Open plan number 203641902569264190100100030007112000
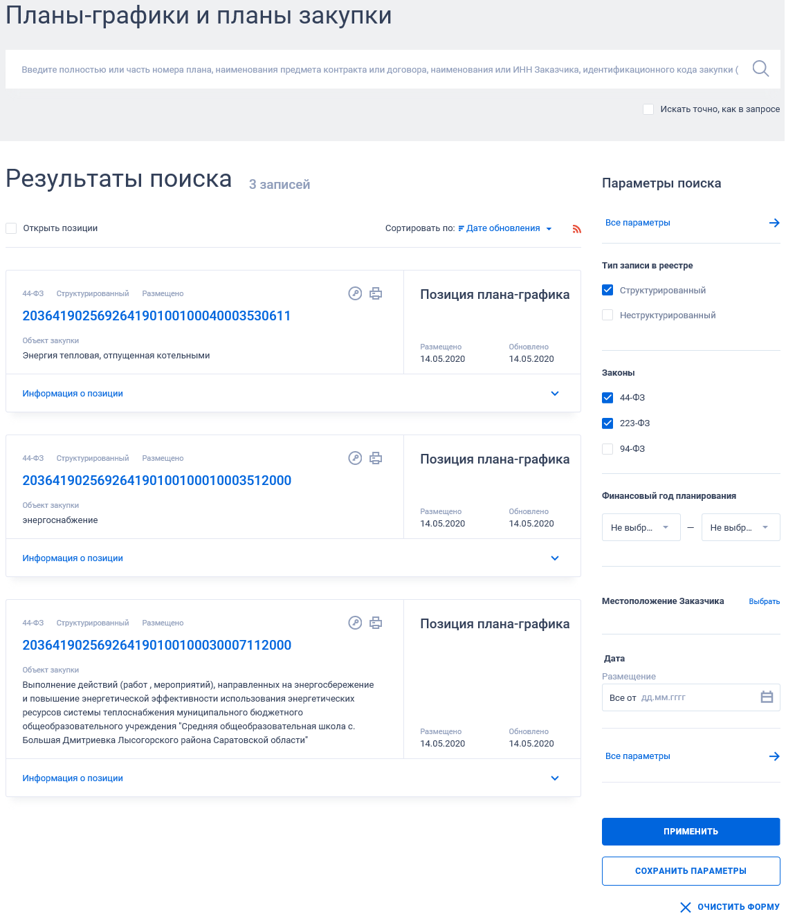The image size is (786, 923). [157, 645]
